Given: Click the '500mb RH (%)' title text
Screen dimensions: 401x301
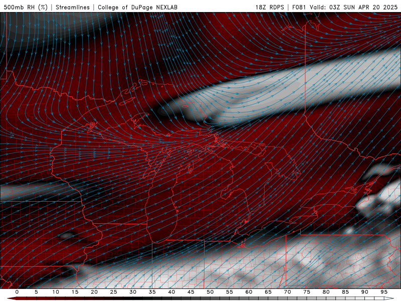Looking at the screenshot, I should click(26, 7).
